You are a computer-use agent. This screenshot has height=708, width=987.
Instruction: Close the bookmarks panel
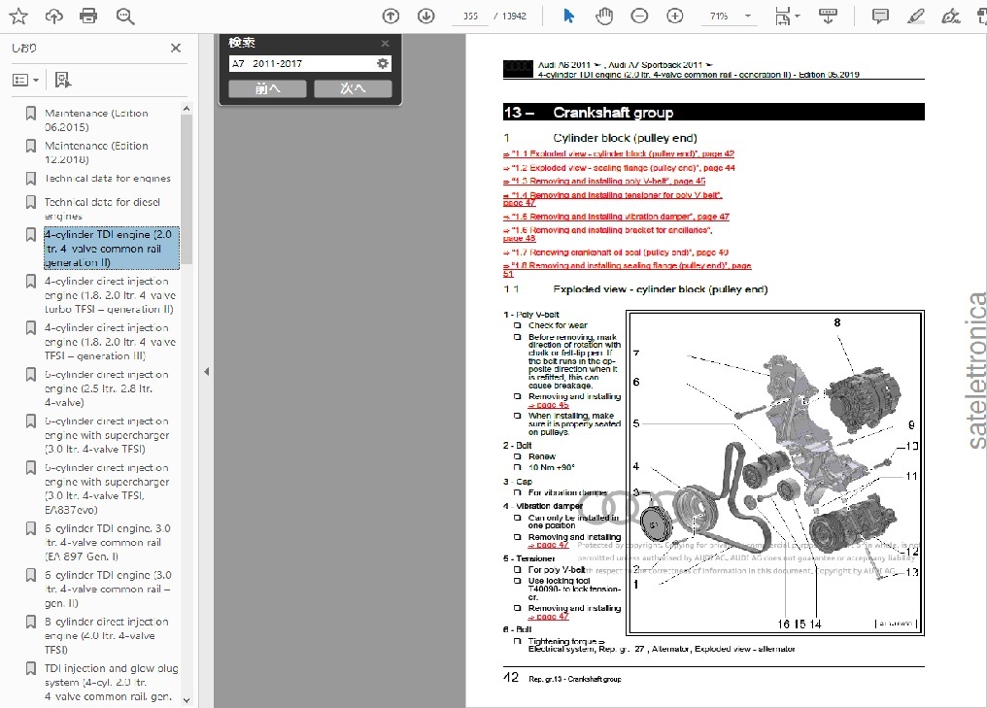176,48
